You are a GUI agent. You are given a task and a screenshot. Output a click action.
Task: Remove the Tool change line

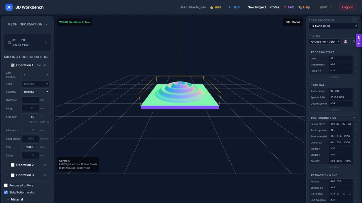[x=355, y=91]
